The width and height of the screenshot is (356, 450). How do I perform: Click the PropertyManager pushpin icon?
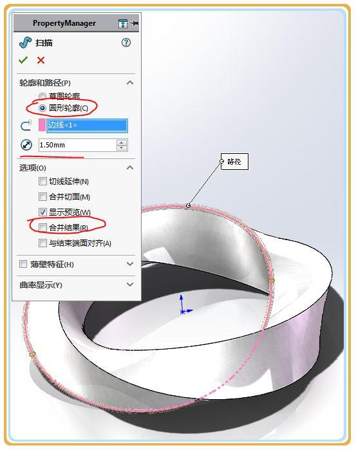[x=135, y=23]
